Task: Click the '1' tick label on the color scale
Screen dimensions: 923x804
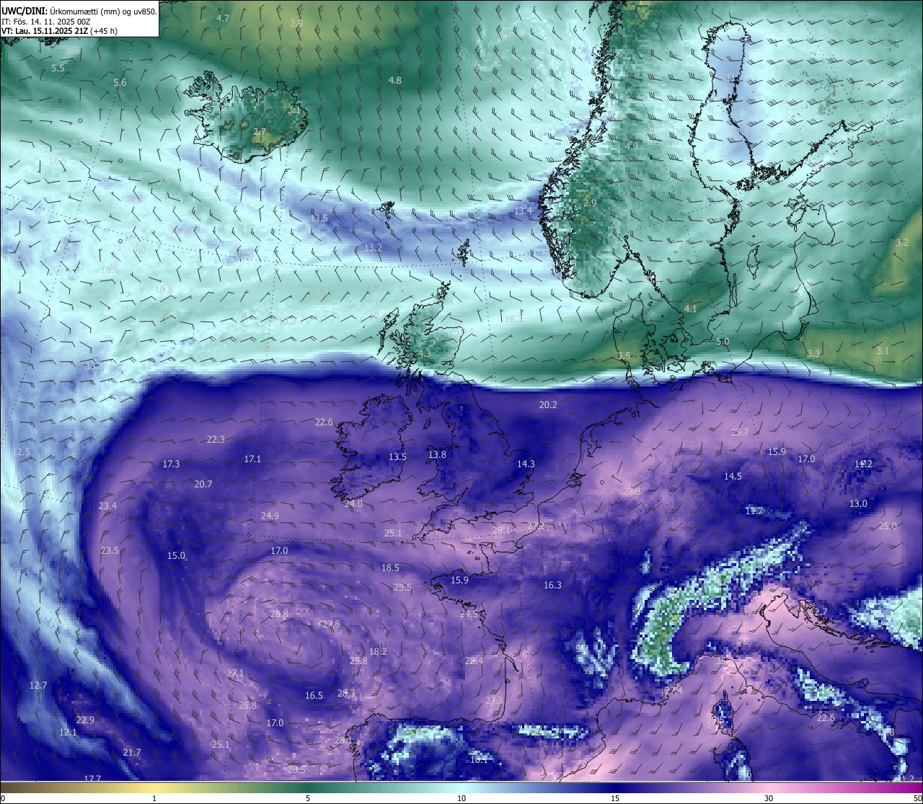Action: pyautogui.click(x=154, y=798)
